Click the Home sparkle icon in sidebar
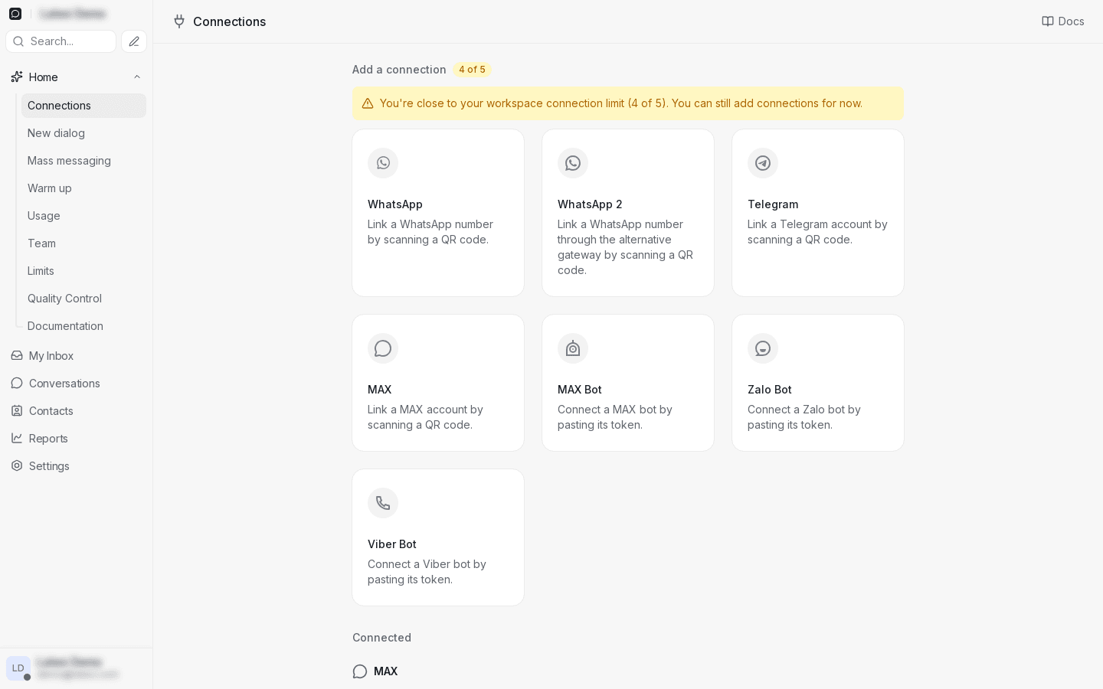 17,77
